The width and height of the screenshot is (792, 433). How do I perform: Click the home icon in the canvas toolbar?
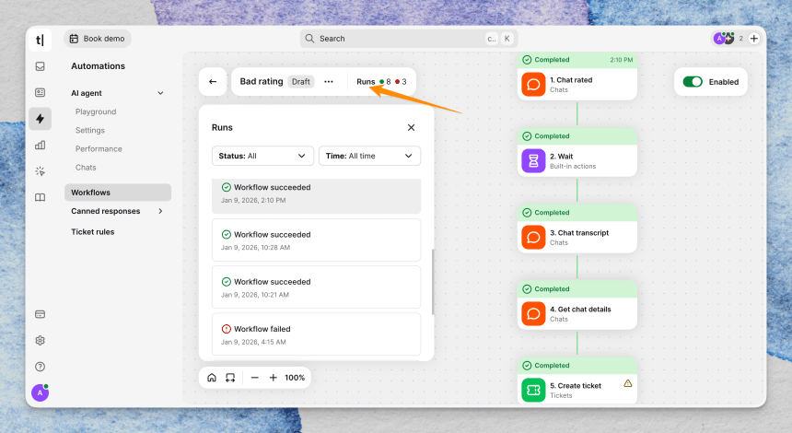pos(212,378)
